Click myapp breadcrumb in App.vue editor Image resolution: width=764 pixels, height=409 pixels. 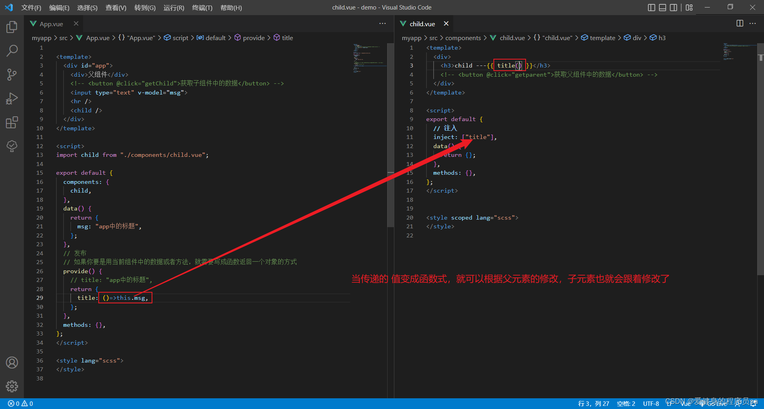tap(41, 38)
